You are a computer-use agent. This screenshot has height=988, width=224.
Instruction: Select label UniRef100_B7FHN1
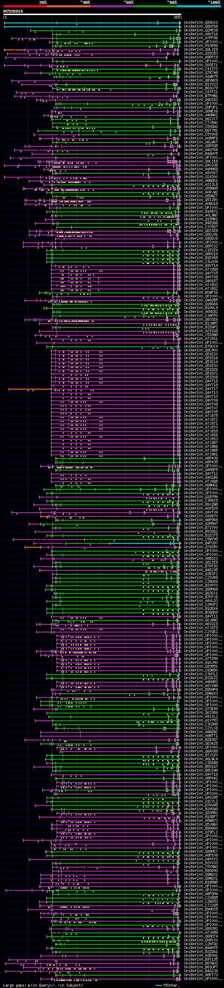pyautogui.click(x=201, y=95)
